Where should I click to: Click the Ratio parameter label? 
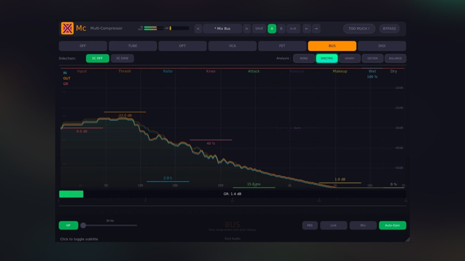(168, 71)
